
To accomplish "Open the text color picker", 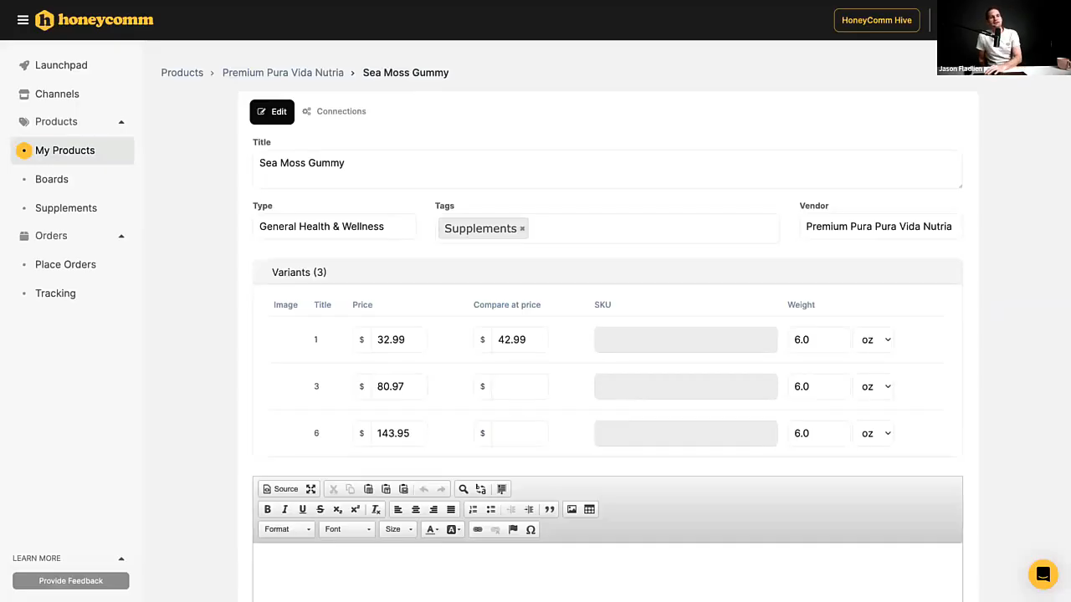I will (432, 529).
